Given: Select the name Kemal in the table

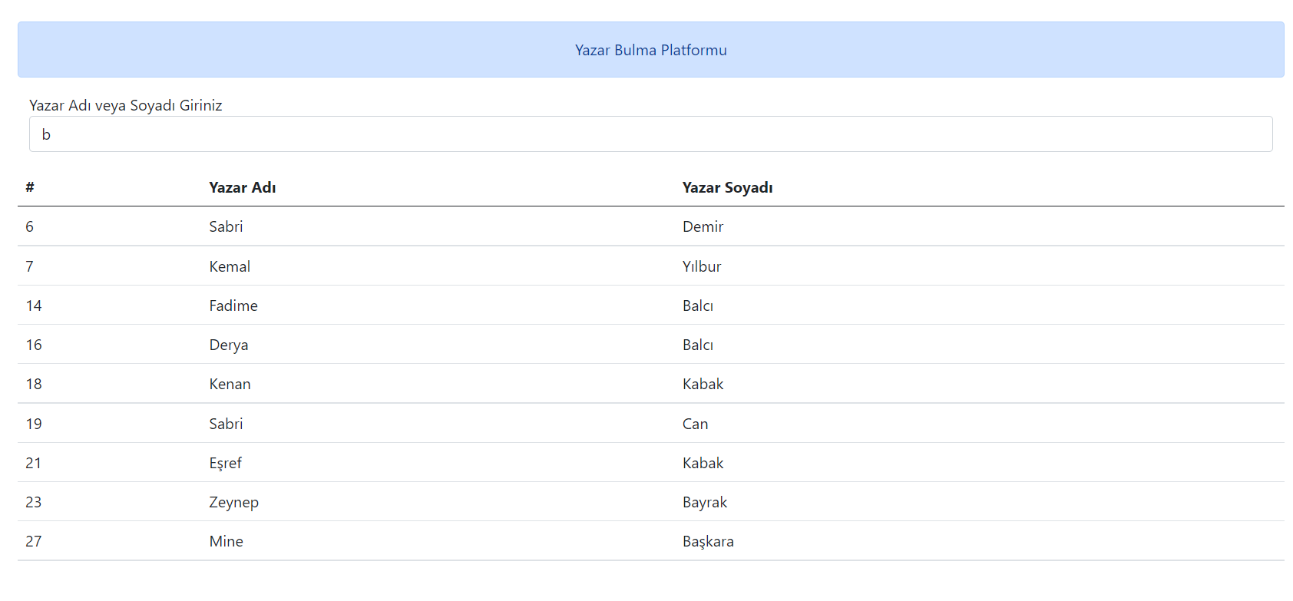Looking at the screenshot, I should point(230,266).
